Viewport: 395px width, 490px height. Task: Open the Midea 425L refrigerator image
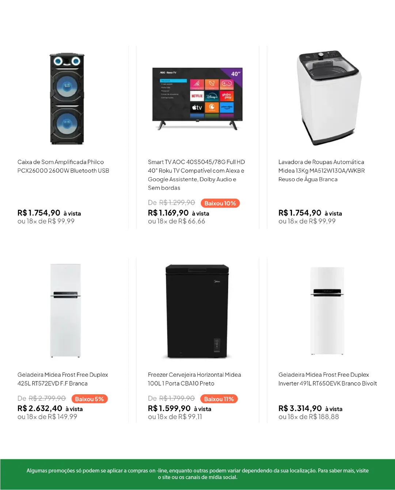[66, 310]
